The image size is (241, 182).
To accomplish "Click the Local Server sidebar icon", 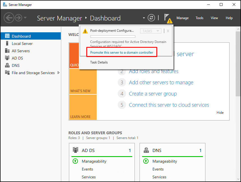I will (x=7, y=44).
